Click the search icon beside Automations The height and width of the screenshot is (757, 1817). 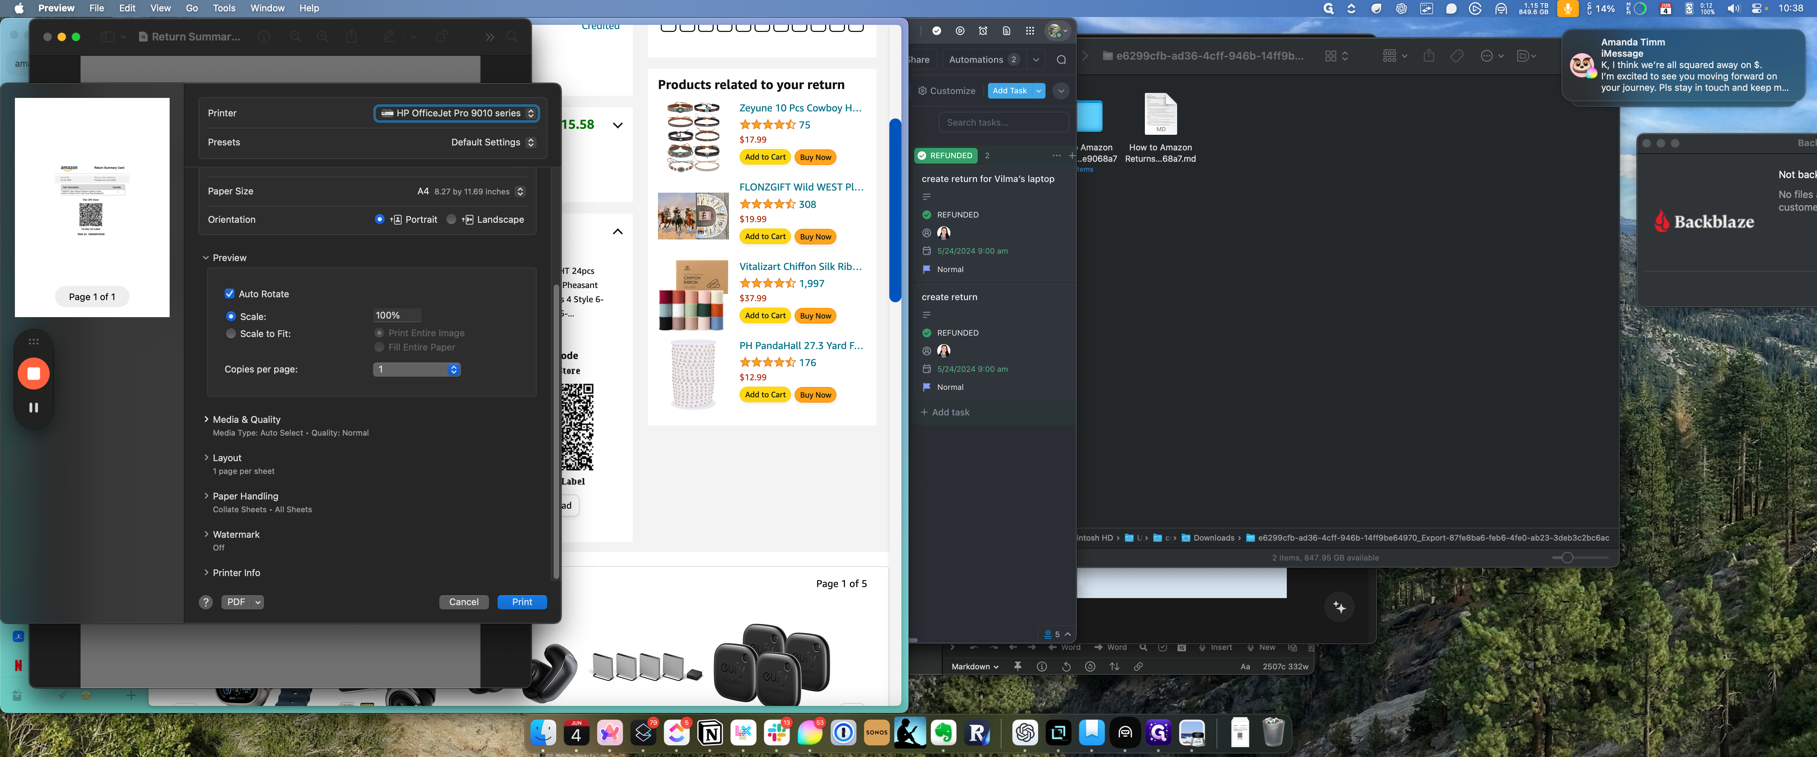[1061, 60]
